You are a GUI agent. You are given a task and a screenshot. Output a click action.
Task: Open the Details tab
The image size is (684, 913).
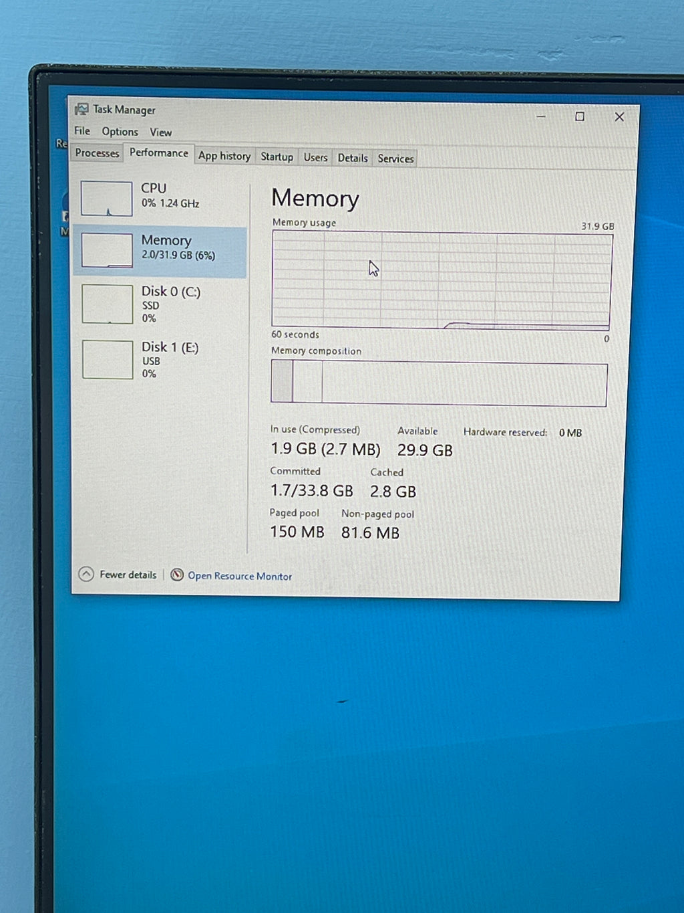click(353, 158)
